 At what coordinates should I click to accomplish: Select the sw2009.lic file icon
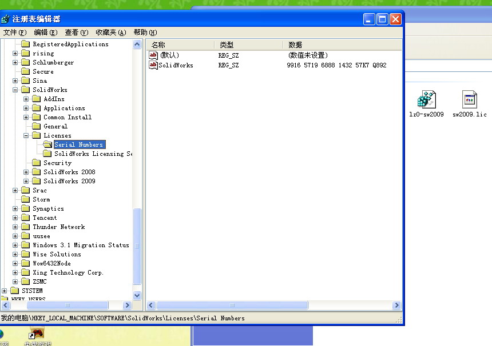click(x=470, y=99)
